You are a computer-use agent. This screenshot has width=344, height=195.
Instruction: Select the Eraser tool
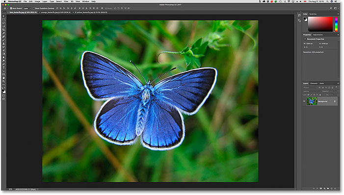pyautogui.click(x=3, y=50)
